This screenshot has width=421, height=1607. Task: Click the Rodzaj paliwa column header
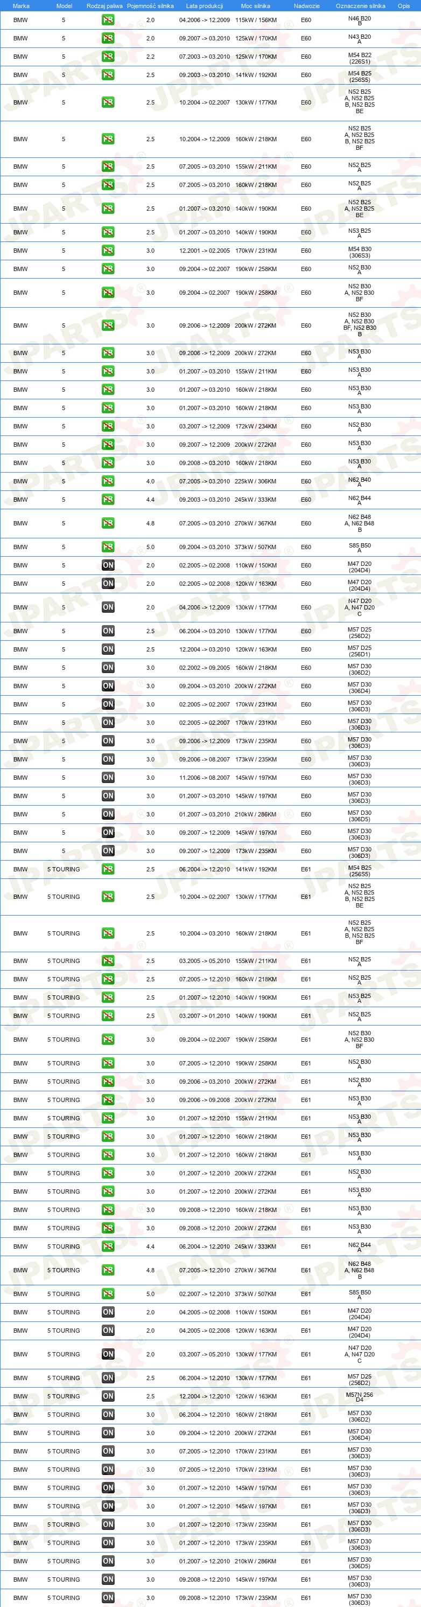click(x=104, y=5)
